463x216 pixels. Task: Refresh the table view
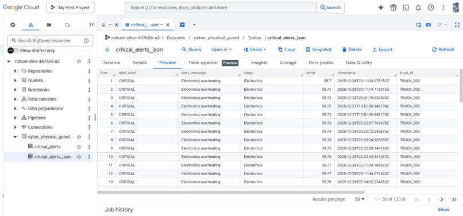pos(443,49)
